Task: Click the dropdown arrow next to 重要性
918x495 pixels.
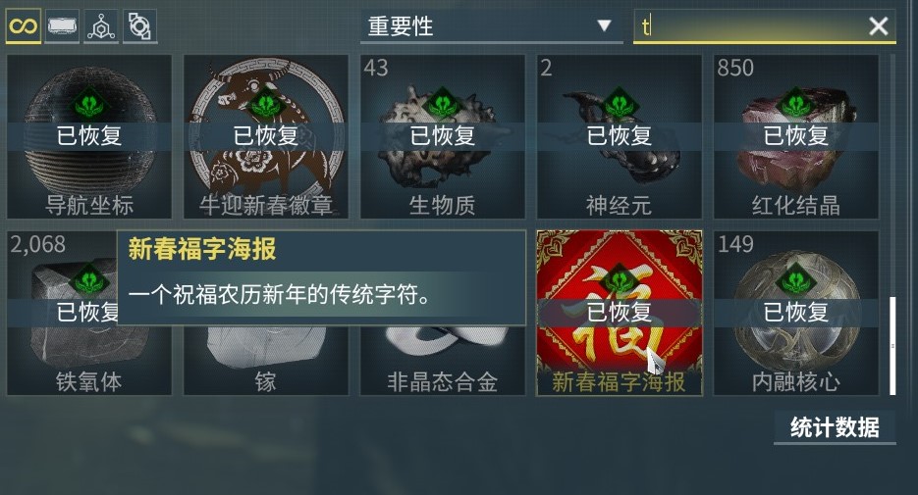Action: coord(604,25)
